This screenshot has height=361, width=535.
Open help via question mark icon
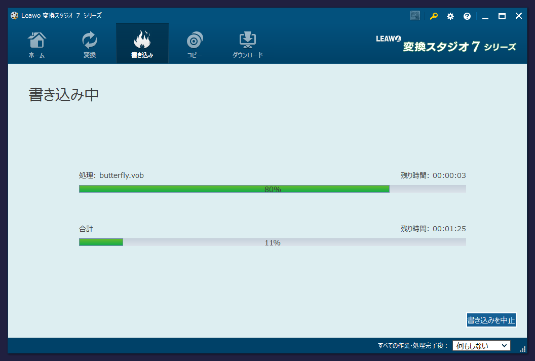467,16
